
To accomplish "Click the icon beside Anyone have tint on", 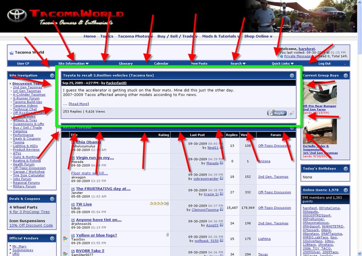I will click(x=73, y=220).
